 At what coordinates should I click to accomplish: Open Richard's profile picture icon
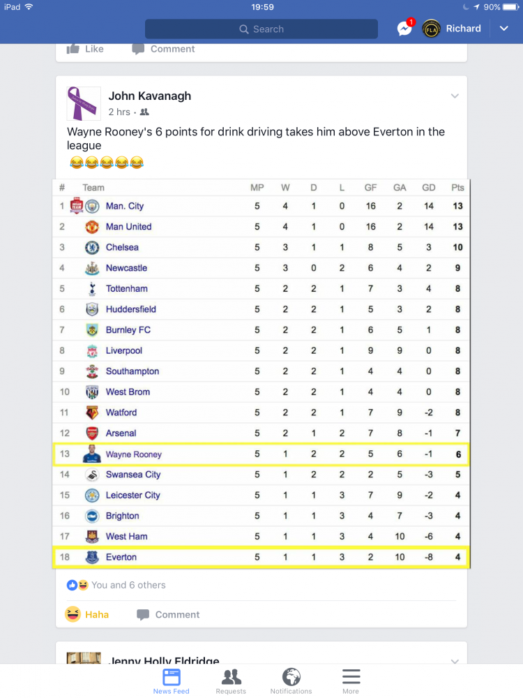[x=431, y=29]
